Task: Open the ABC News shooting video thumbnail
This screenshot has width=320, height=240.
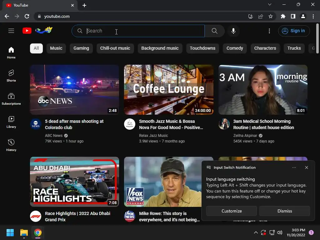Action: pos(74,90)
